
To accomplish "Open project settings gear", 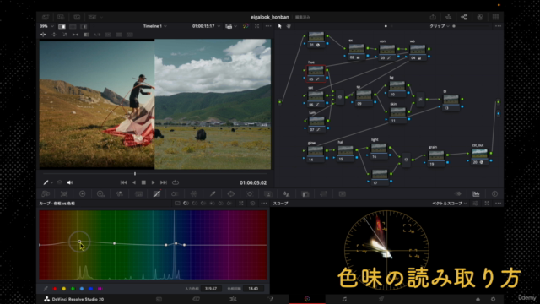I will (x=493, y=299).
